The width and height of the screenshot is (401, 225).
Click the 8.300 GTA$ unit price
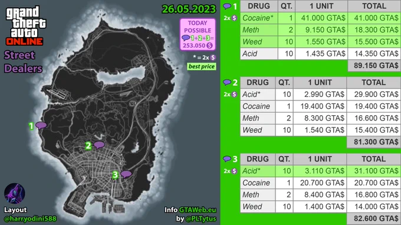click(320, 118)
